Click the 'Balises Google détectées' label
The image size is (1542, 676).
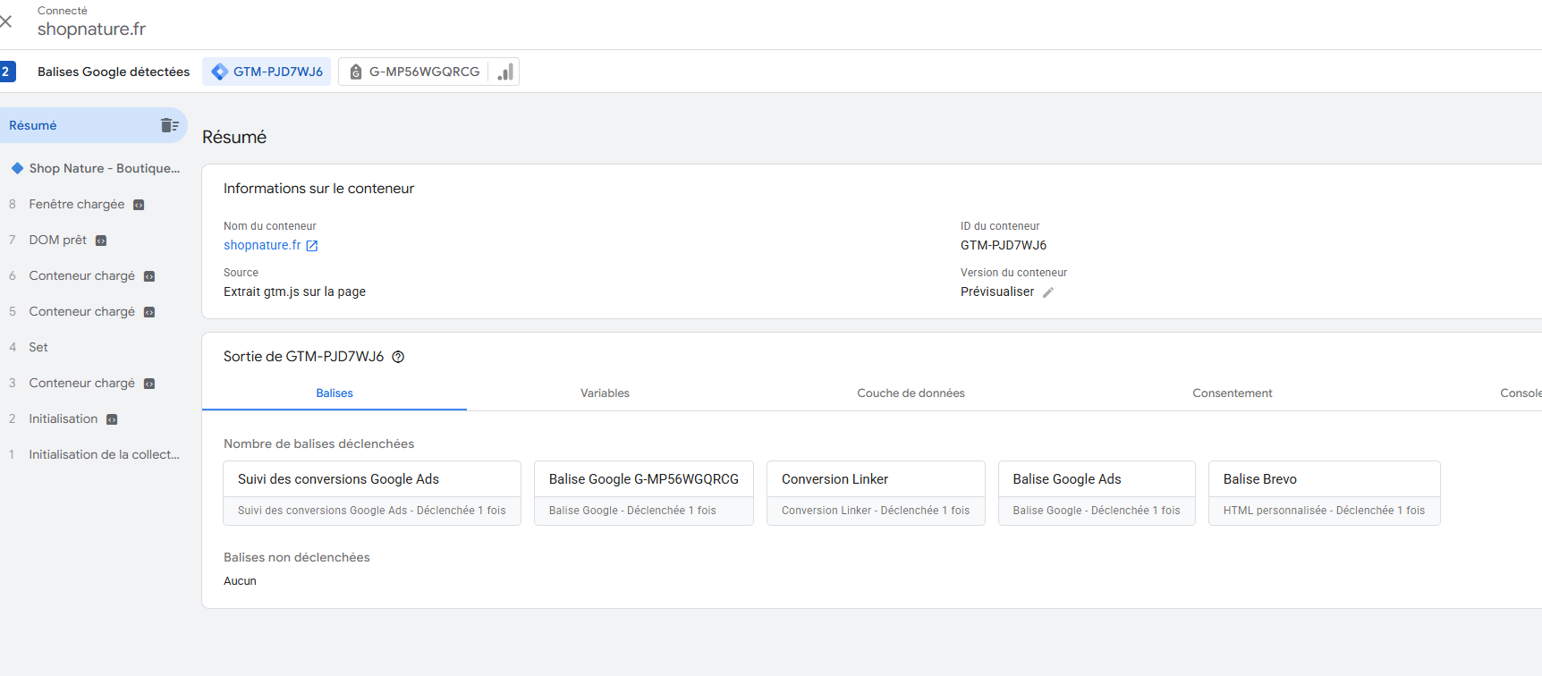[114, 72]
